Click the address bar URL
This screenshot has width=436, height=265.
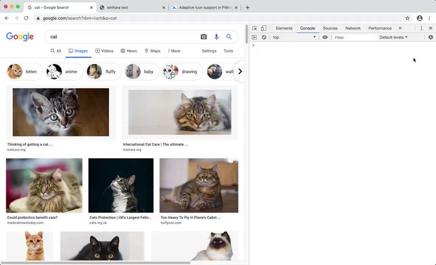pos(80,18)
